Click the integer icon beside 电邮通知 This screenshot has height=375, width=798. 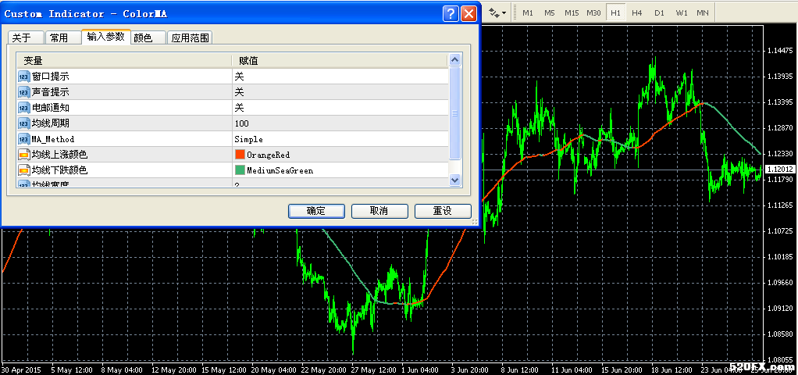pos(24,108)
